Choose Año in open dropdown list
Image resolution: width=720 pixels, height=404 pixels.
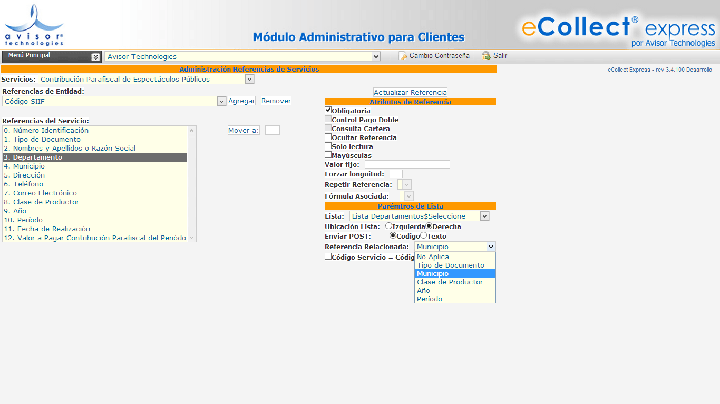[455, 290]
